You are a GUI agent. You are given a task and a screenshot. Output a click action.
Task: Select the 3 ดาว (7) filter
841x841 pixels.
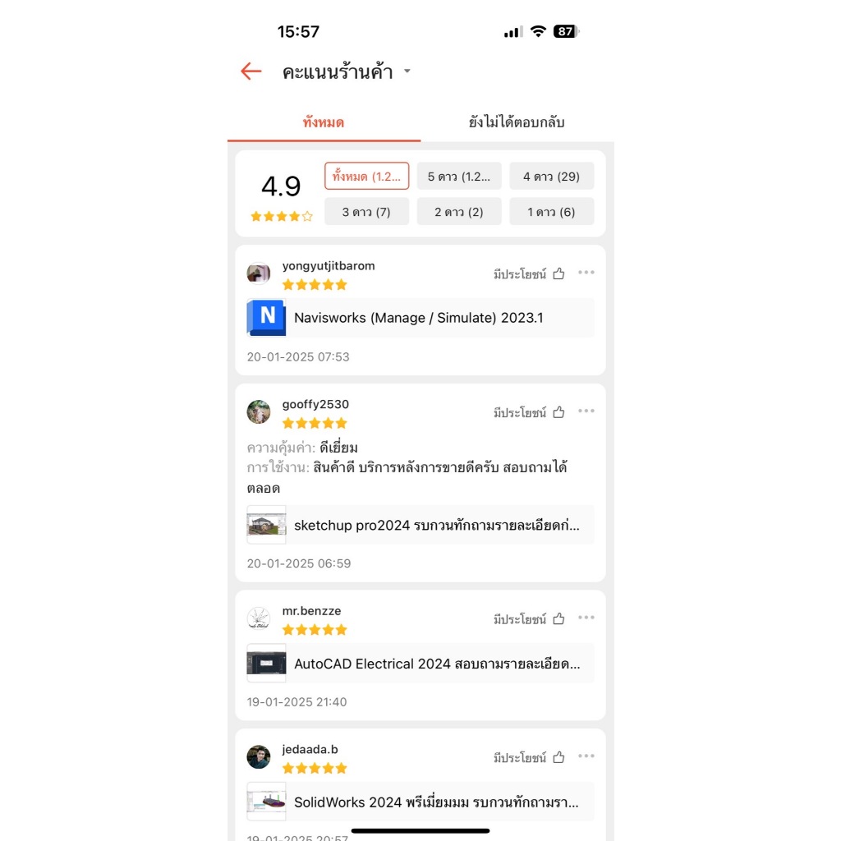pyautogui.click(x=367, y=211)
